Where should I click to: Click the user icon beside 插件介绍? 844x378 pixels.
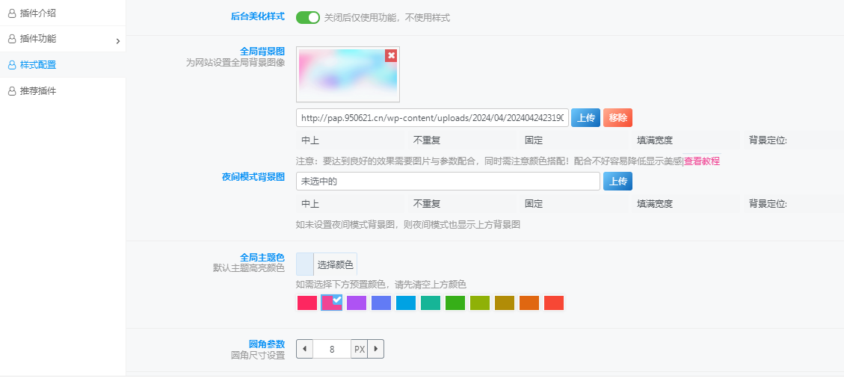point(12,13)
